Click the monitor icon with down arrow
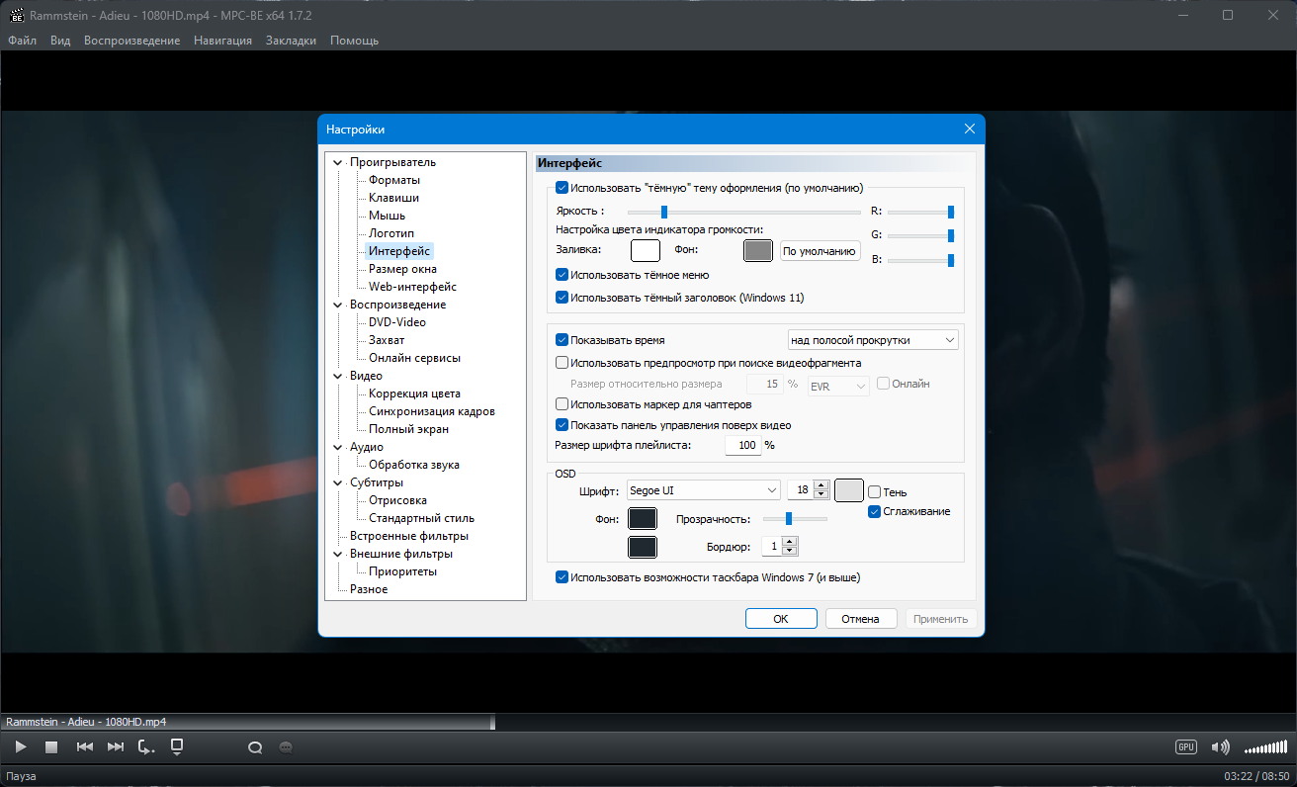Image resolution: width=1297 pixels, height=787 pixels. 177,746
